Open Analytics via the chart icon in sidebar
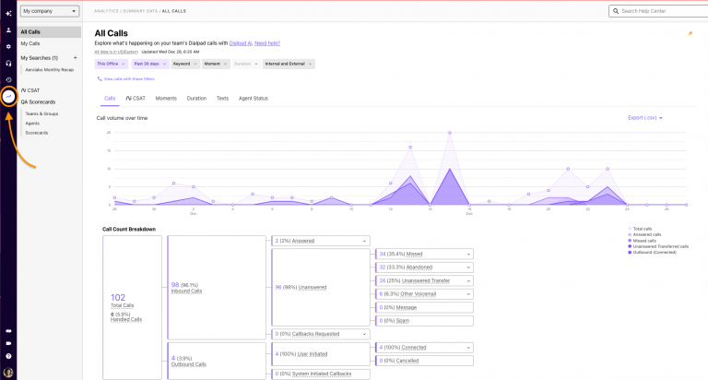Viewport: 708px width, 380px height. coord(8,95)
